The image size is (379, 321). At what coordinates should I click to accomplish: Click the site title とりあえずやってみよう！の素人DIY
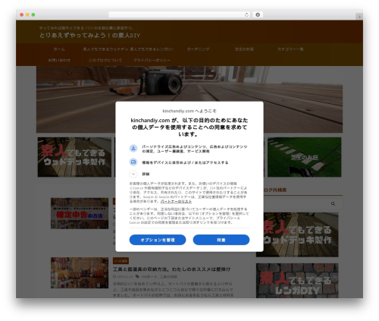(89, 35)
